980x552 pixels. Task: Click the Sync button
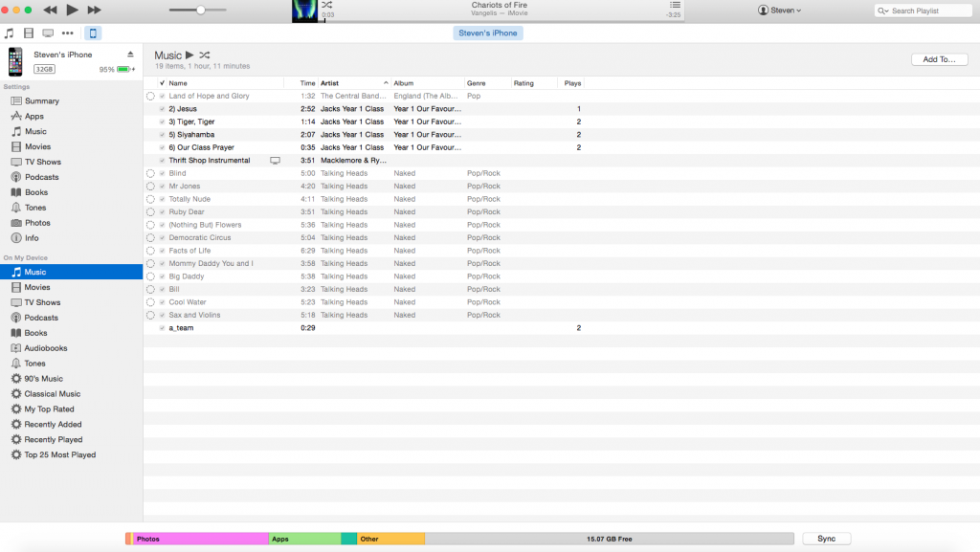pos(826,539)
